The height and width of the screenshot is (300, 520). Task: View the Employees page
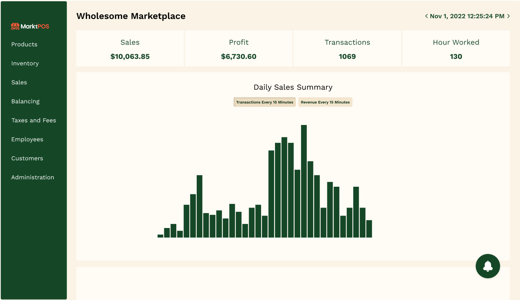pos(27,139)
